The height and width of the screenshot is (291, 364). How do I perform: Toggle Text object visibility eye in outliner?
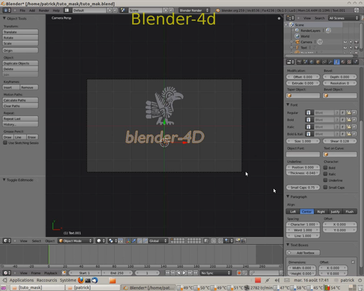[x=345, y=47]
